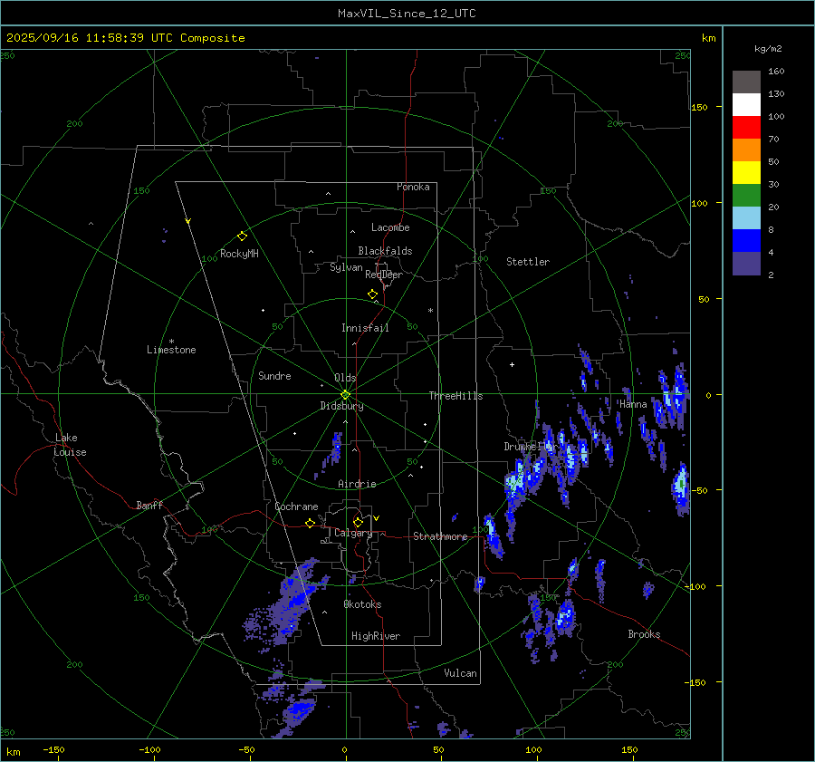
Task: Click the Banff location label
Action: (x=149, y=506)
